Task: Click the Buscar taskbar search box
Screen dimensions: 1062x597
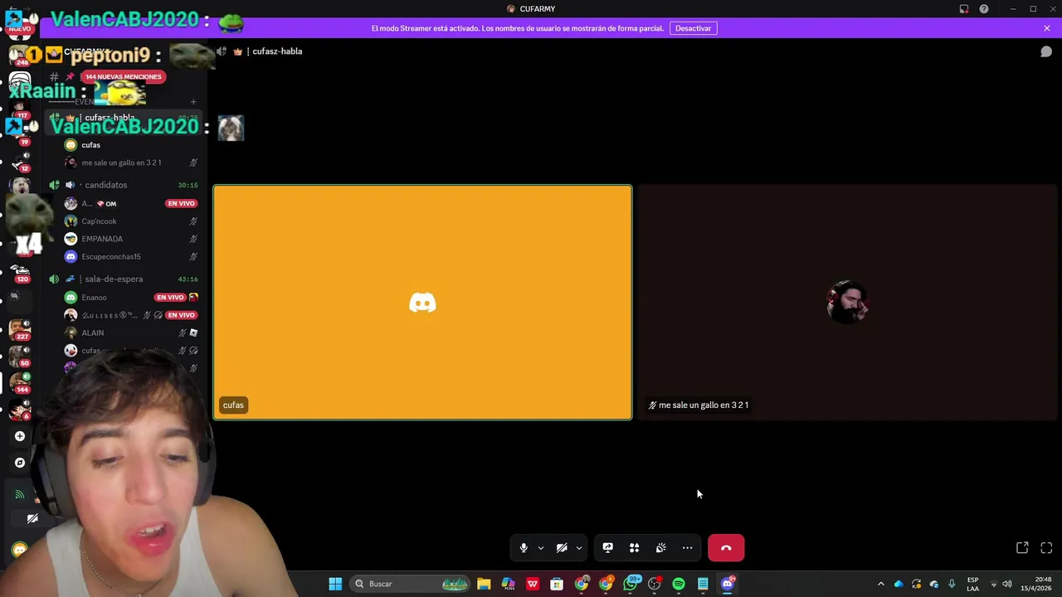Action: (411, 584)
